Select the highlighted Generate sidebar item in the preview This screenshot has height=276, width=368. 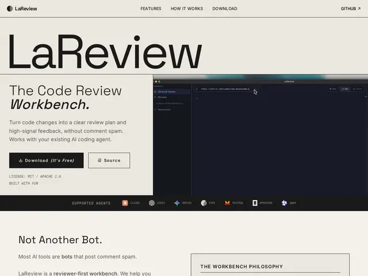[x=172, y=92]
